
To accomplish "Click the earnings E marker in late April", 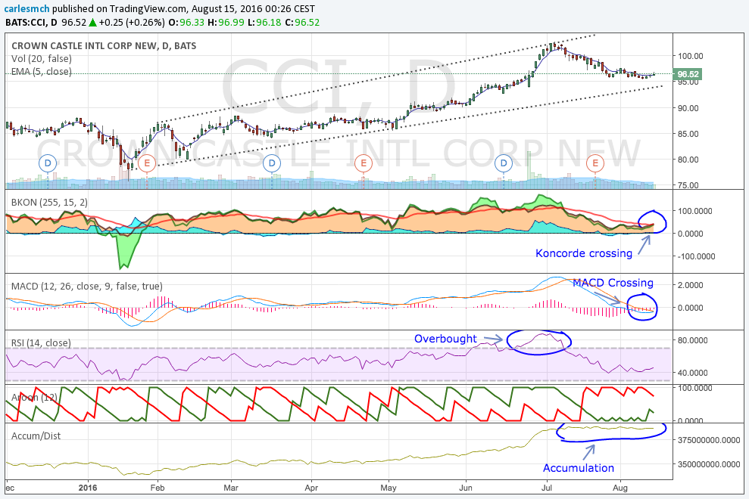I will (x=364, y=163).
